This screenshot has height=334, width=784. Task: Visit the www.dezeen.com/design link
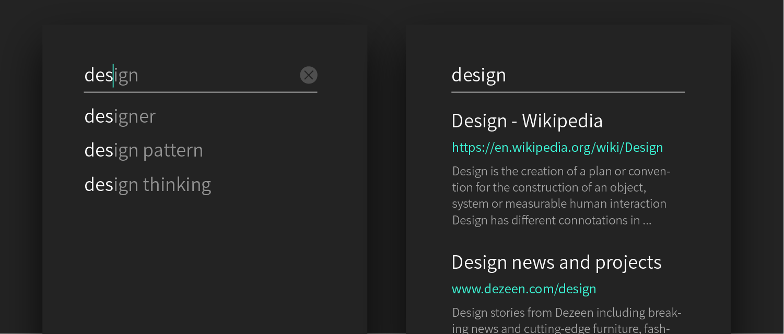pyautogui.click(x=524, y=289)
